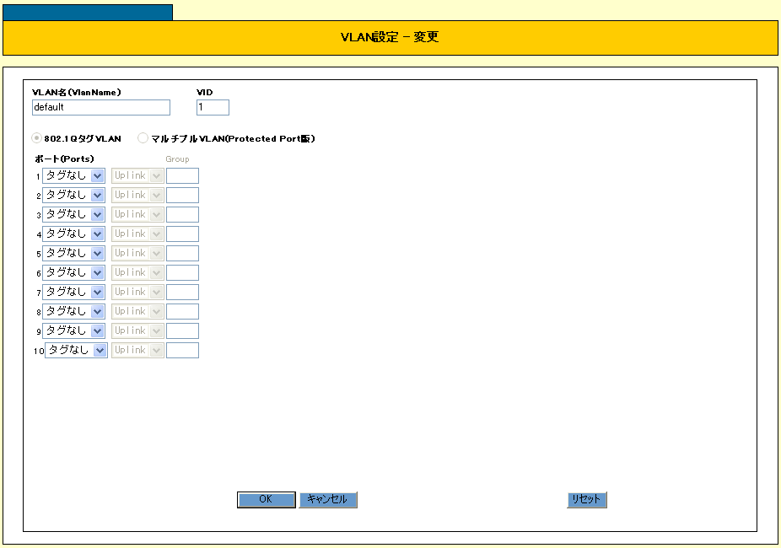The width and height of the screenshot is (781, 548).
Task: Expand port 5 tag mode dropdown
Action: (73, 253)
